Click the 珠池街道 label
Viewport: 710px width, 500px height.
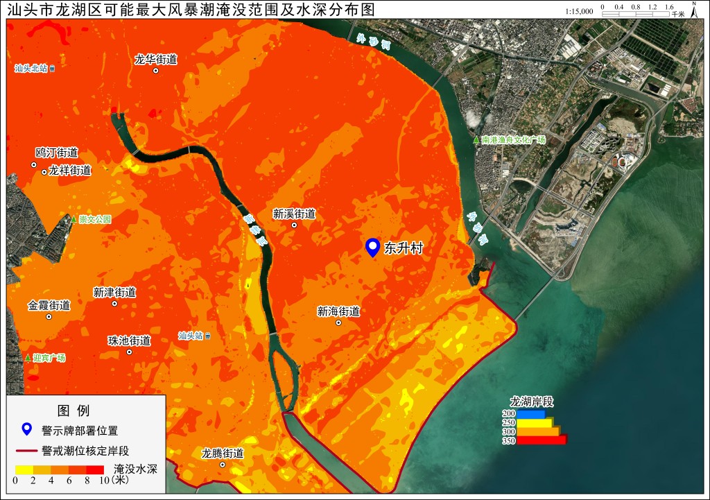coord(129,340)
